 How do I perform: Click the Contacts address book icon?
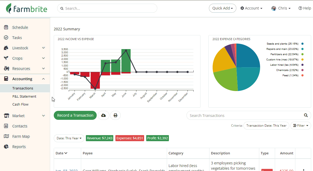pyautogui.click(x=6, y=126)
